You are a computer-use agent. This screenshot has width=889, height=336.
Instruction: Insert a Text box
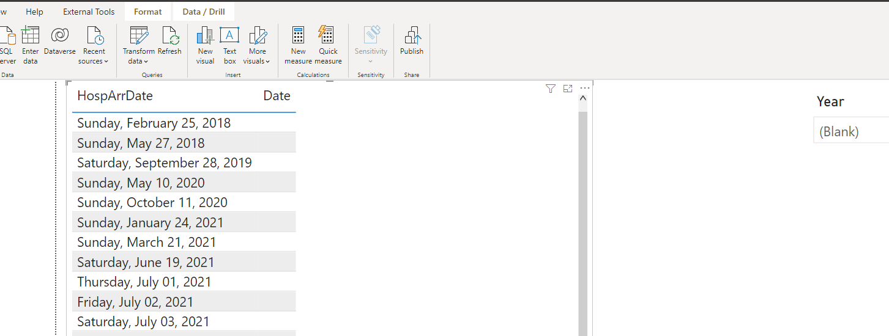[229, 45]
